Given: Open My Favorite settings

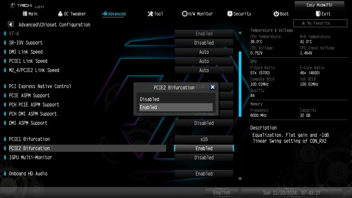Looking at the screenshot, I should pos(320,23).
